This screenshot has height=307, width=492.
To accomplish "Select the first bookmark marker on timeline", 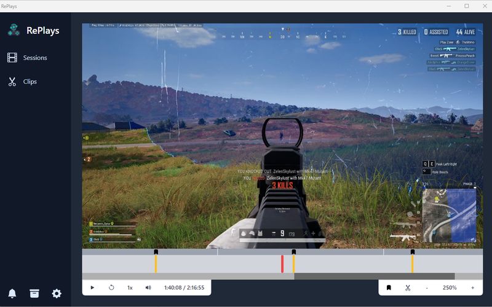I will click(156, 252).
